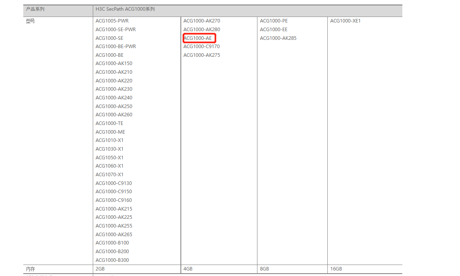Select the ACG1000-ME entry
Viewport: 460px width, 276px height.
click(110, 132)
